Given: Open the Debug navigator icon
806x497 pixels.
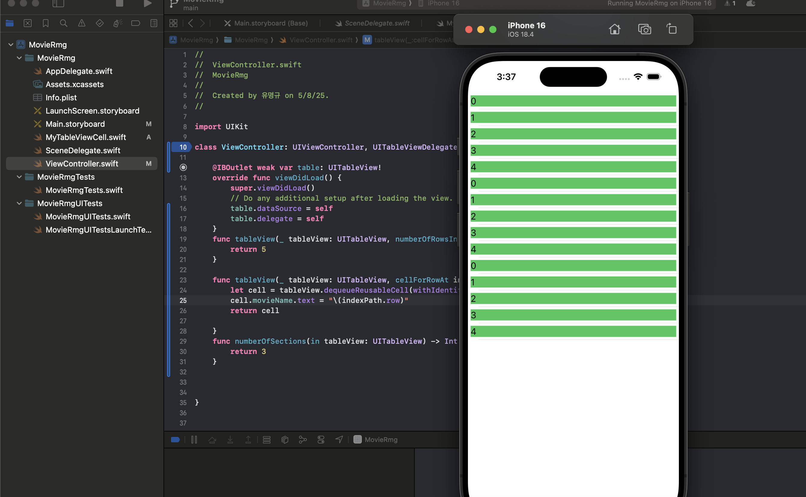Looking at the screenshot, I should pyautogui.click(x=118, y=23).
